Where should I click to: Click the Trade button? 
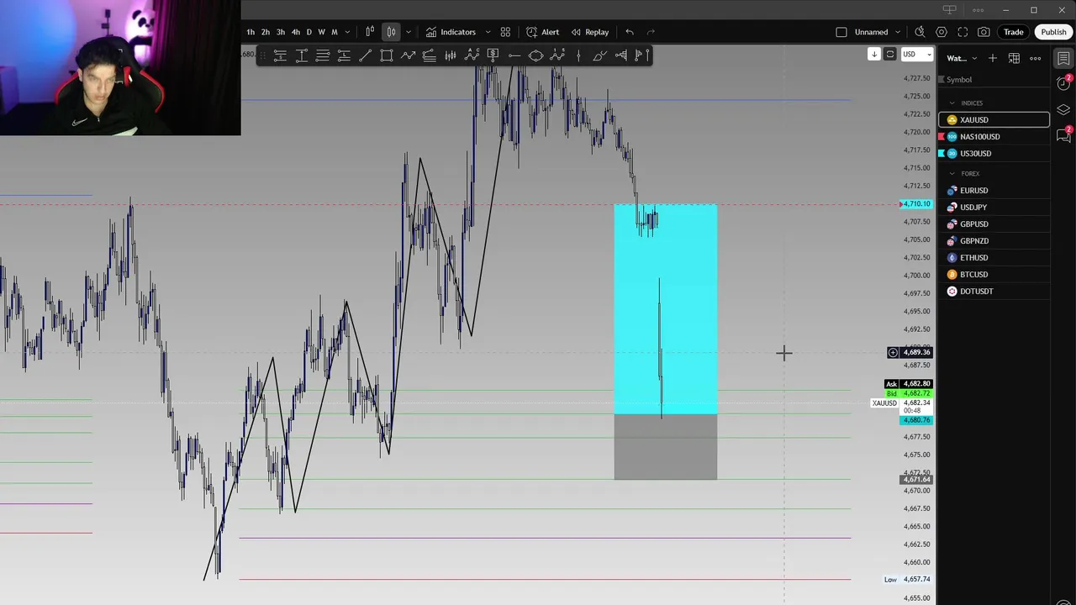tap(1013, 32)
